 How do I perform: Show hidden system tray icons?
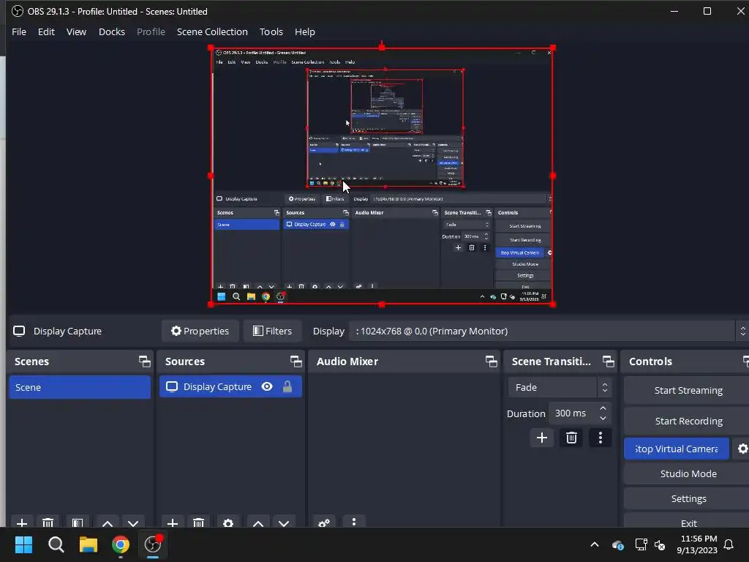click(594, 544)
